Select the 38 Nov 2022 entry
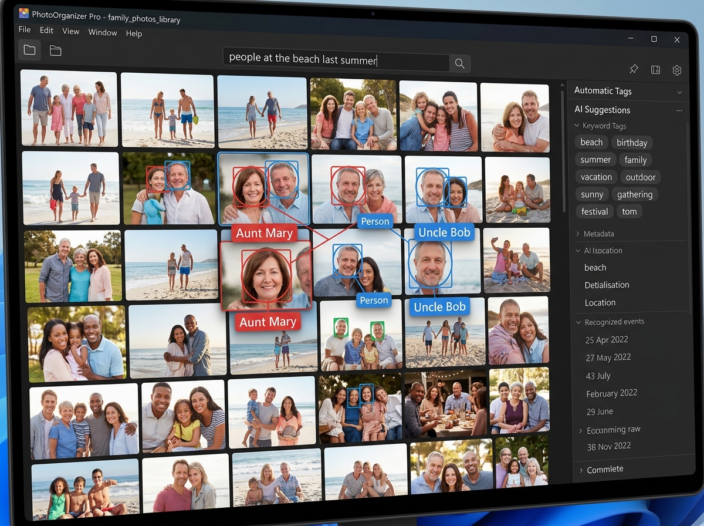The height and width of the screenshot is (526, 704). pos(609,446)
